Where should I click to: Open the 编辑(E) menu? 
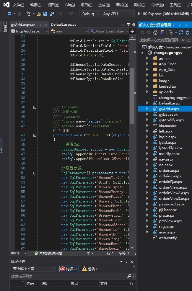36,5
